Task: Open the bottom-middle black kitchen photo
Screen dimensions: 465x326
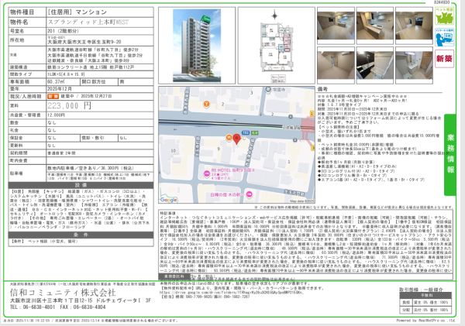Action: (x=375, y=65)
